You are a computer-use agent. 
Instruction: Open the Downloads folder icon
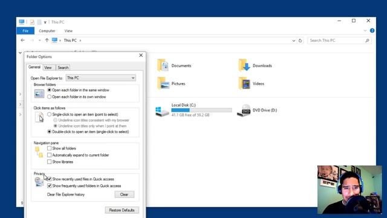(x=244, y=65)
